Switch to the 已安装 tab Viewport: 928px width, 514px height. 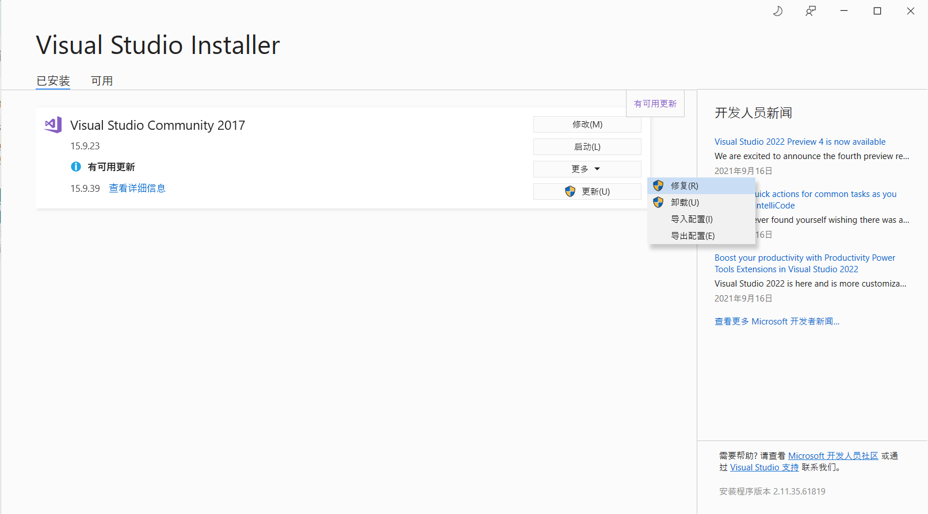click(53, 81)
